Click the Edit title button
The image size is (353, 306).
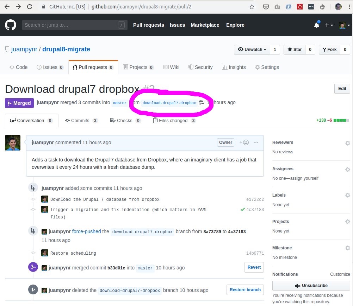342,89
